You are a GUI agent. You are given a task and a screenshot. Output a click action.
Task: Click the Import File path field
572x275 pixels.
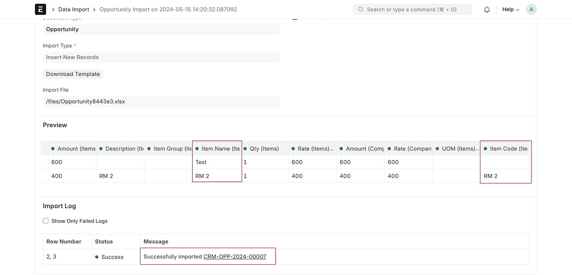(161, 101)
